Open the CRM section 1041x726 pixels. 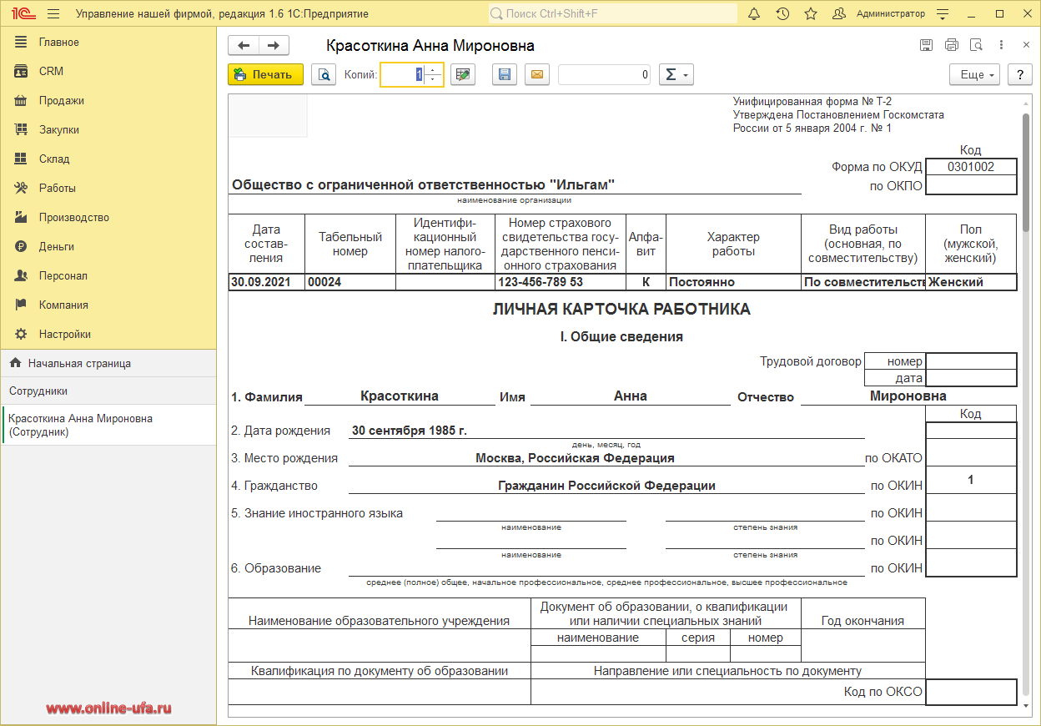pos(108,71)
